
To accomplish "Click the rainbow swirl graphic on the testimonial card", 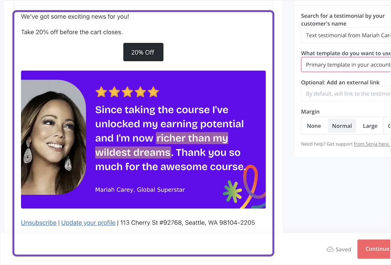I will pos(253,188).
